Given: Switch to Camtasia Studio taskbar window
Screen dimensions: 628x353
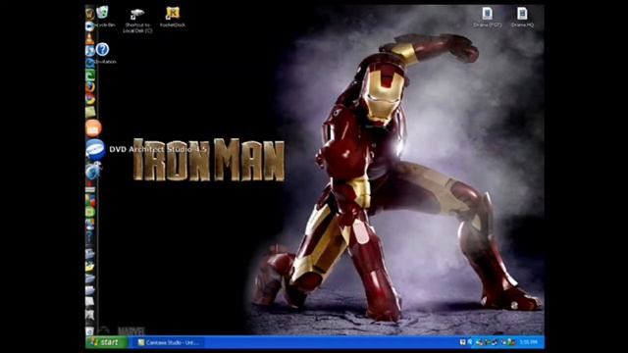Looking at the screenshot, I should pyautogui.click(x=168, y=342).
